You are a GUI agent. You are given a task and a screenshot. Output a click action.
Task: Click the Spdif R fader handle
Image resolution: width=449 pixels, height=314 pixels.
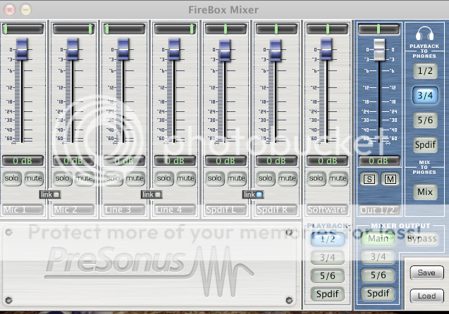(276, 51)
